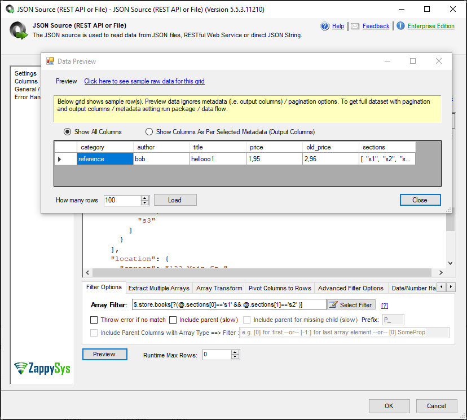Viewport: 467px width, 420px height.
Task: Click the Runtime Max Rows field
Action: tap(217, 355)
